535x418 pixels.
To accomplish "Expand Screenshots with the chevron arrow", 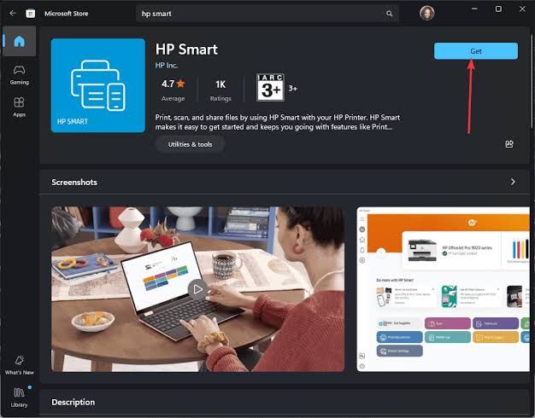I will (x=513, y=182).
